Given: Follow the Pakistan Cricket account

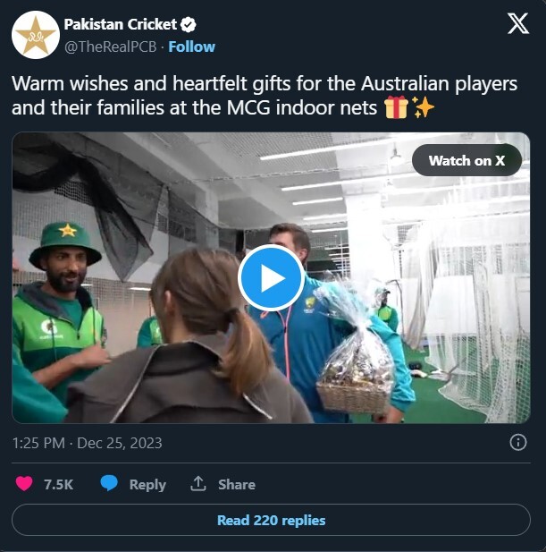Looking at the screenshot, I should click(191, 47).
